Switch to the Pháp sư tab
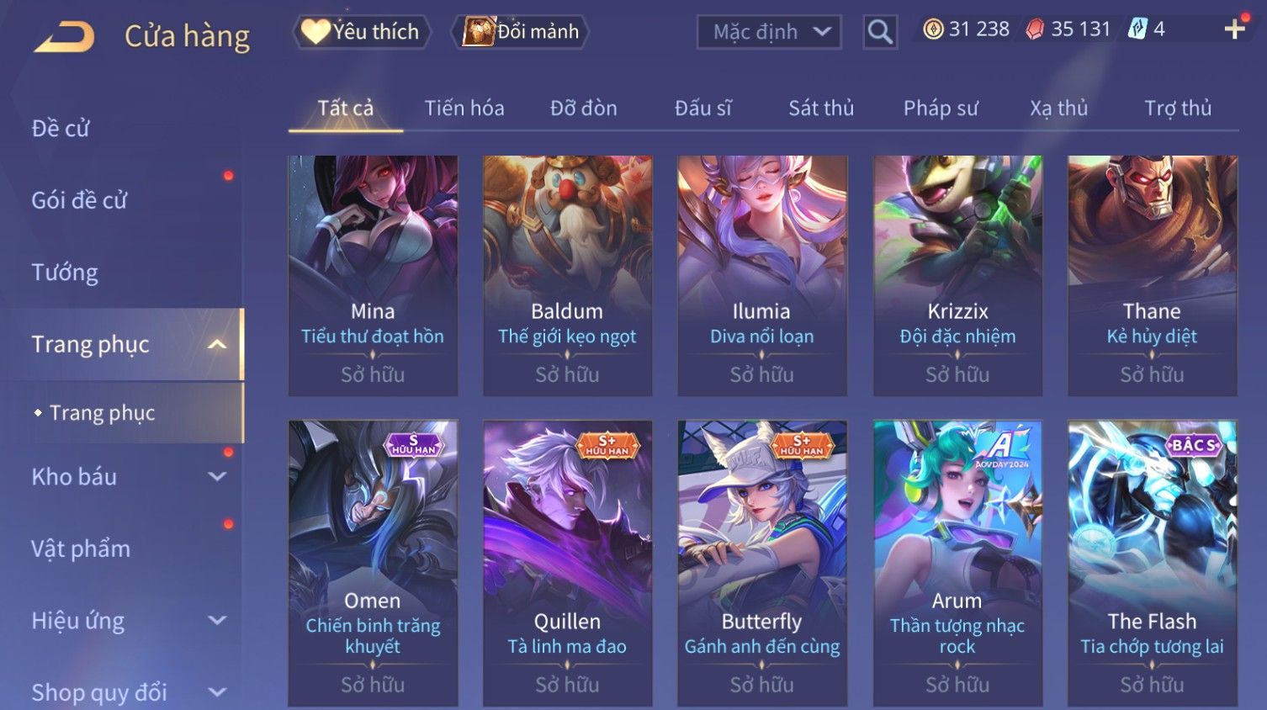The width and height of the screenshot is (1267, 710). pos(941,109)
